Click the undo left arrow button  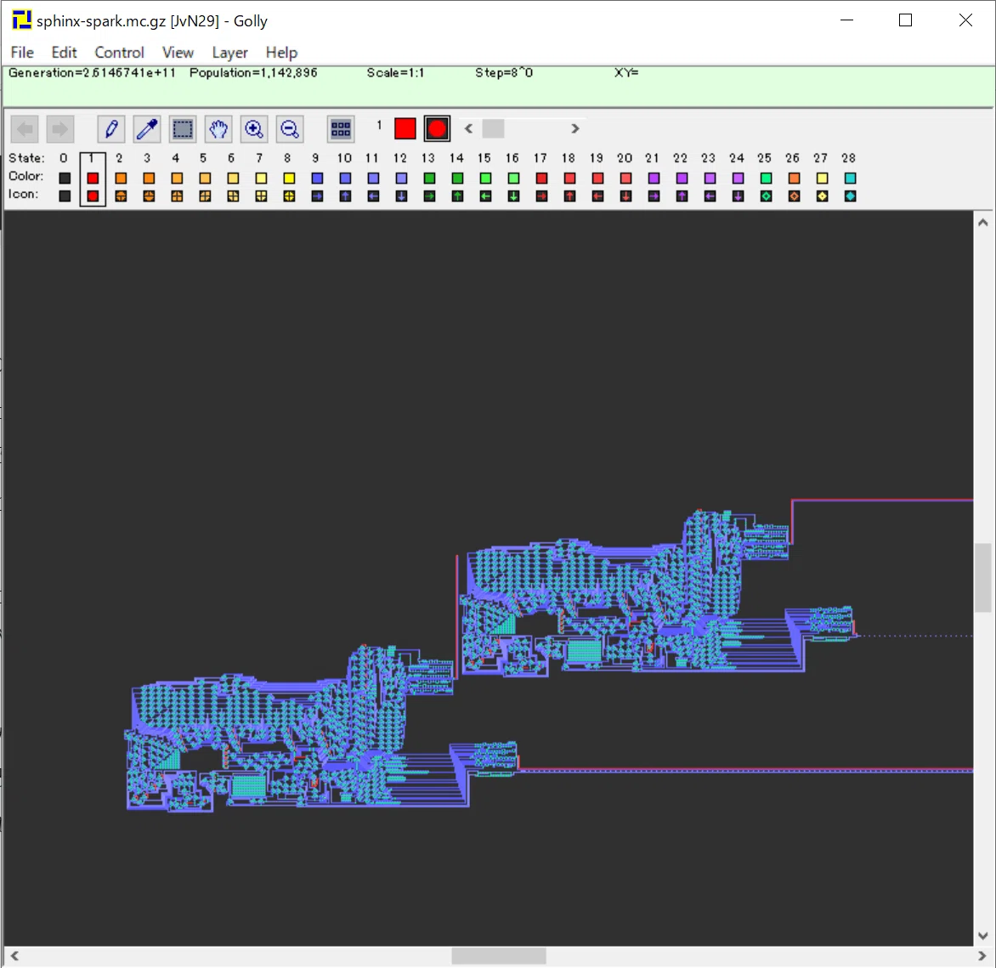25,129
